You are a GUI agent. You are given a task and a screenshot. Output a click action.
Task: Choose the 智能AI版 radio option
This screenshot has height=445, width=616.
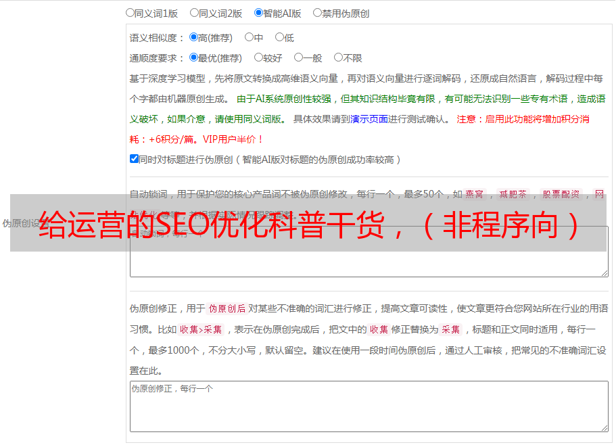pyautogui.click(x=258, y=13)
